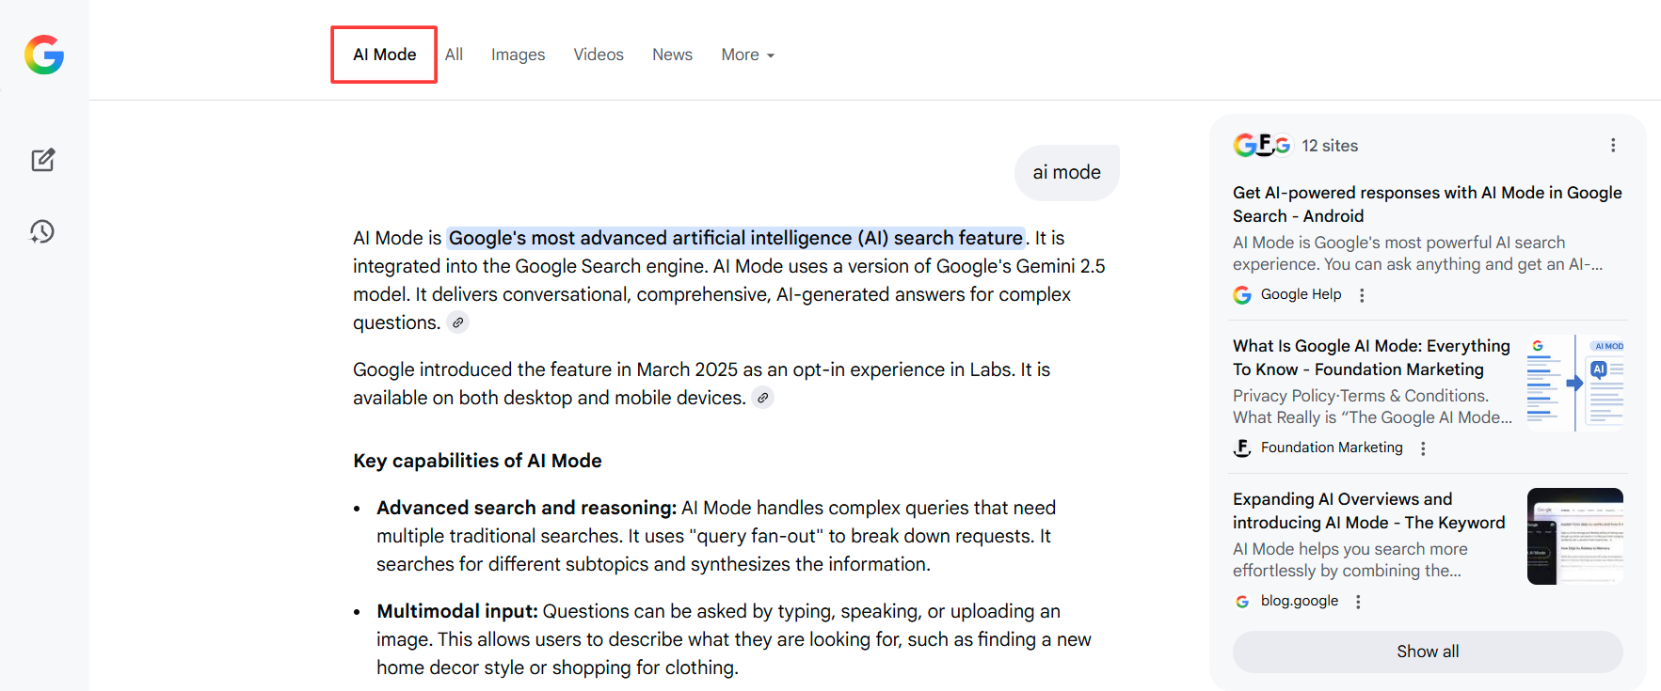
Task: Click the stacked favicons next to 12 sites
Action: [x=1264, y=145]
